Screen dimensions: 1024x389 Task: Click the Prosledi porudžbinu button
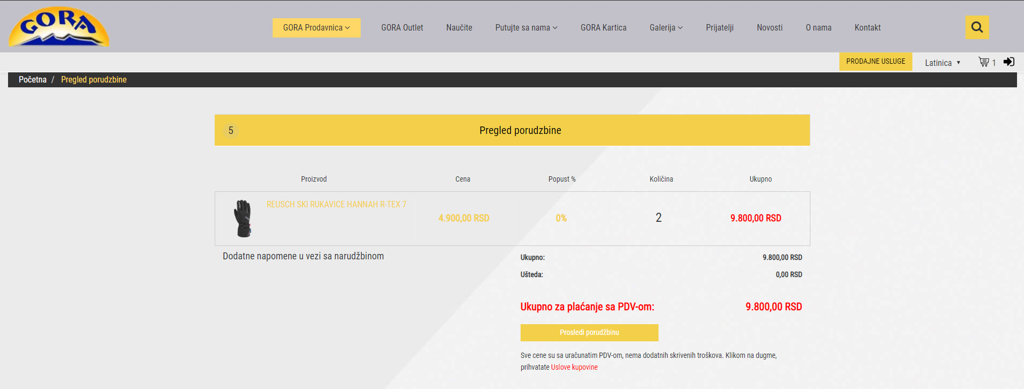pos(589,333)
